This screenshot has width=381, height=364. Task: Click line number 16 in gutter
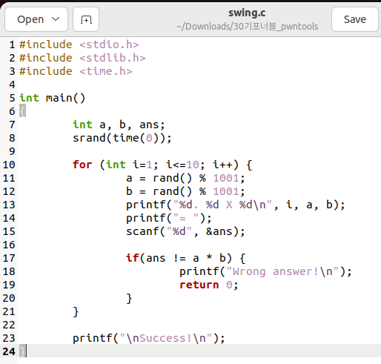click(9, 245)
